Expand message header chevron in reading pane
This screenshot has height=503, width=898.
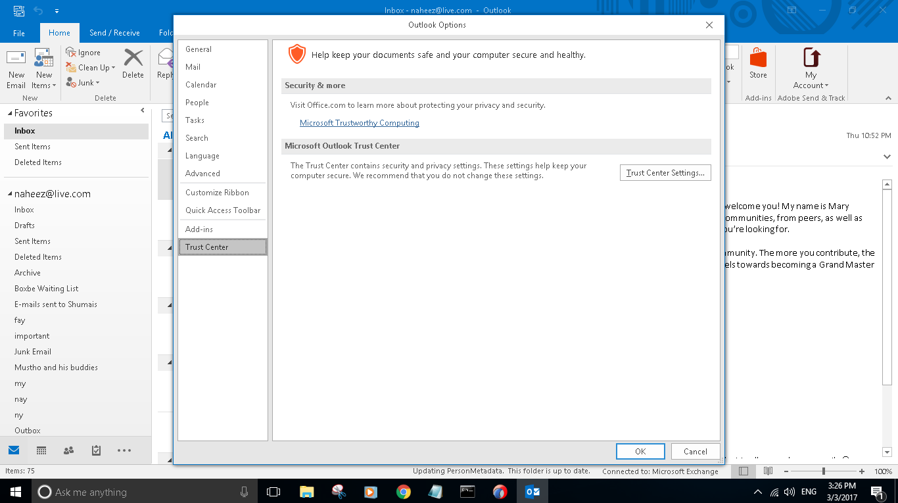pyautogui.click(x=887, y=157)
